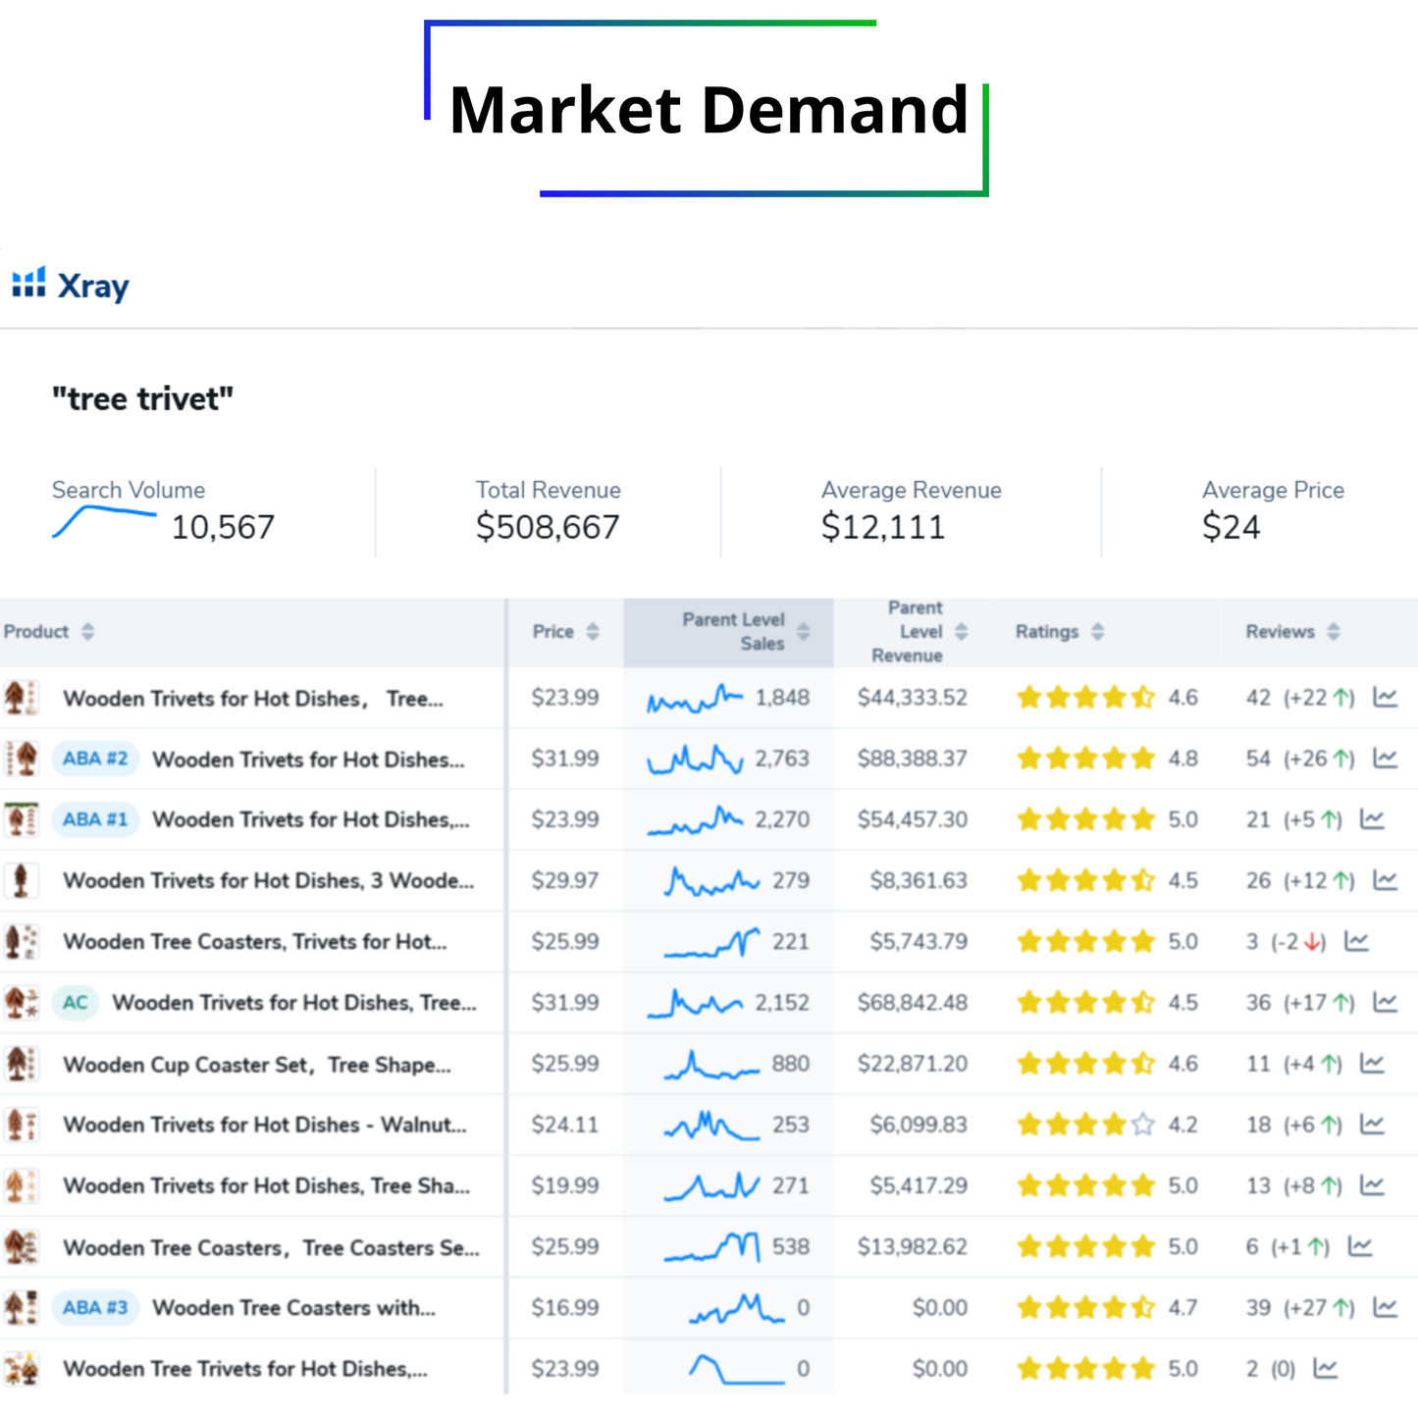The height and width of the screenshot is (1418, 1418).
Task: Open thumbnail of first Wooden Trivets product
Action: (22, 698)
